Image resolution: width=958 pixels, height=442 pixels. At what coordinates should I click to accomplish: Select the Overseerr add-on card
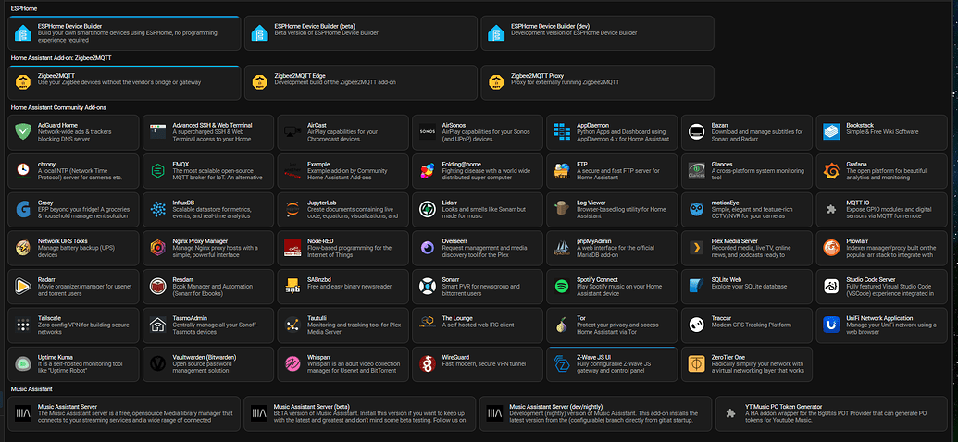[x=478, y=248]
